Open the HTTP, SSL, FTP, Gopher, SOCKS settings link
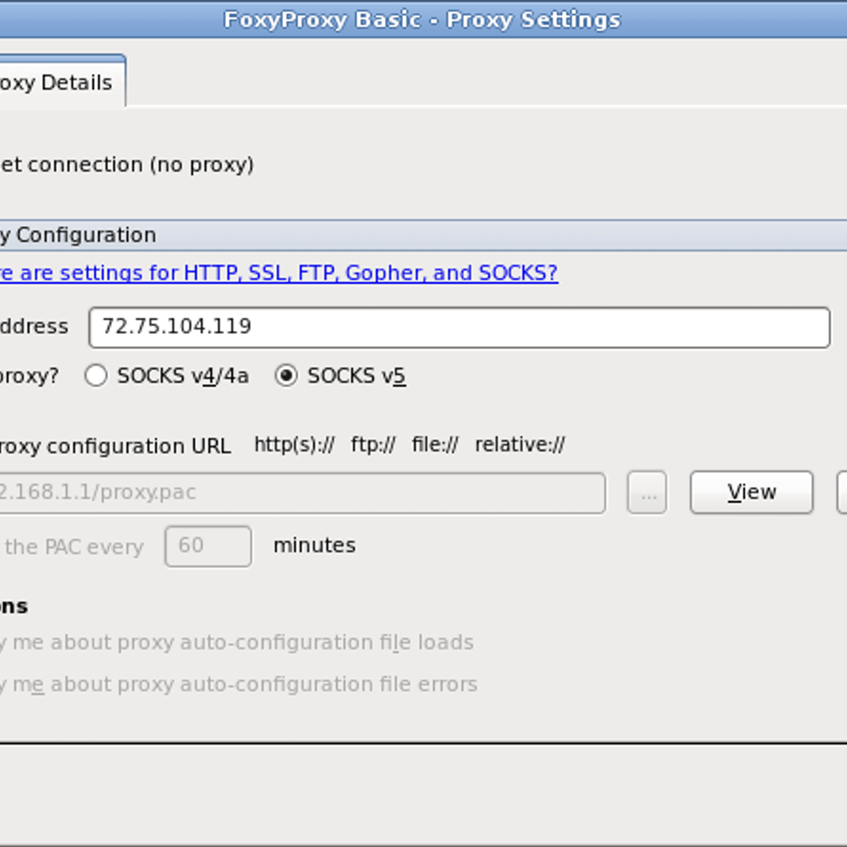The width and height of the screenshot is (847, 847). point(279,273)
